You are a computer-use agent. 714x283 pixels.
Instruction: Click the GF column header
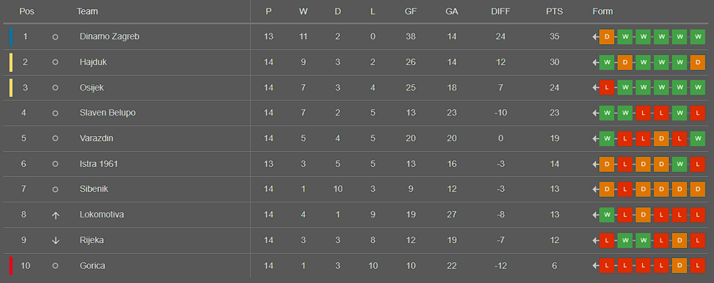411,12
